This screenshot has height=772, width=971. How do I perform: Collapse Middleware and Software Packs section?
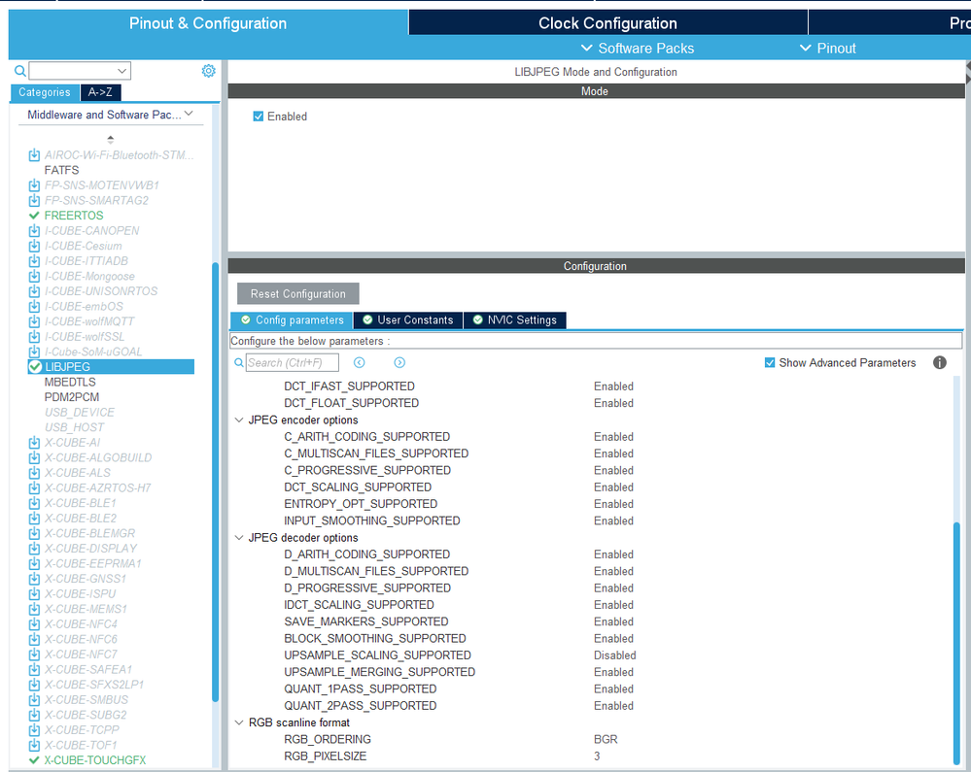189,114
